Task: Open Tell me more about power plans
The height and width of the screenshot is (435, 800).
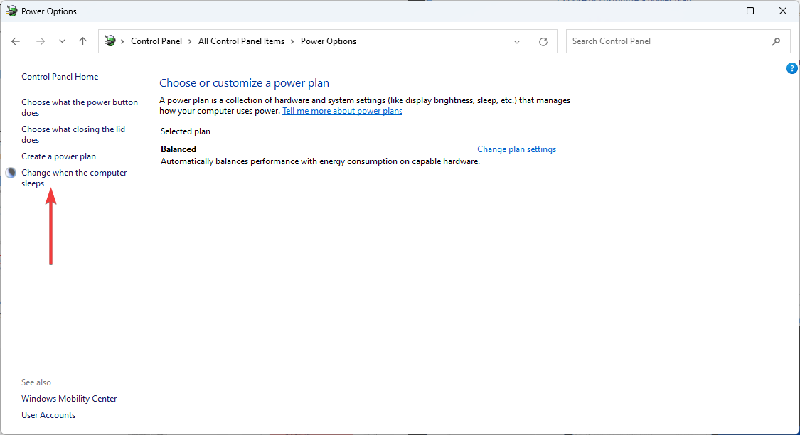Action: (342, 111)
